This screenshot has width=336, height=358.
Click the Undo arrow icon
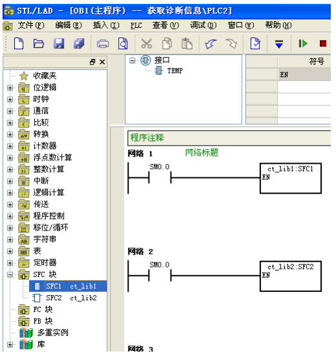point(211,43)
